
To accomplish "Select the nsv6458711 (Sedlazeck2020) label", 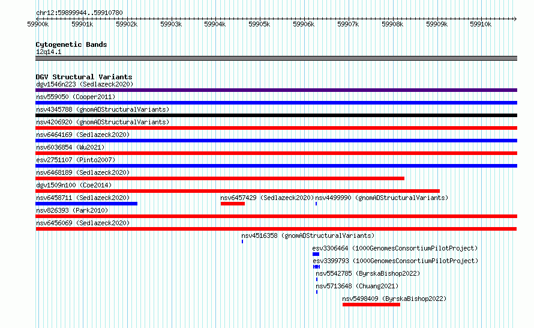I will coord(83,198).
